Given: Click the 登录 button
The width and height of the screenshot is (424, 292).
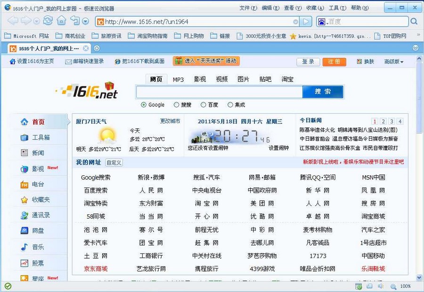Looking at the screenshot, I should click(x=308, y=62).
